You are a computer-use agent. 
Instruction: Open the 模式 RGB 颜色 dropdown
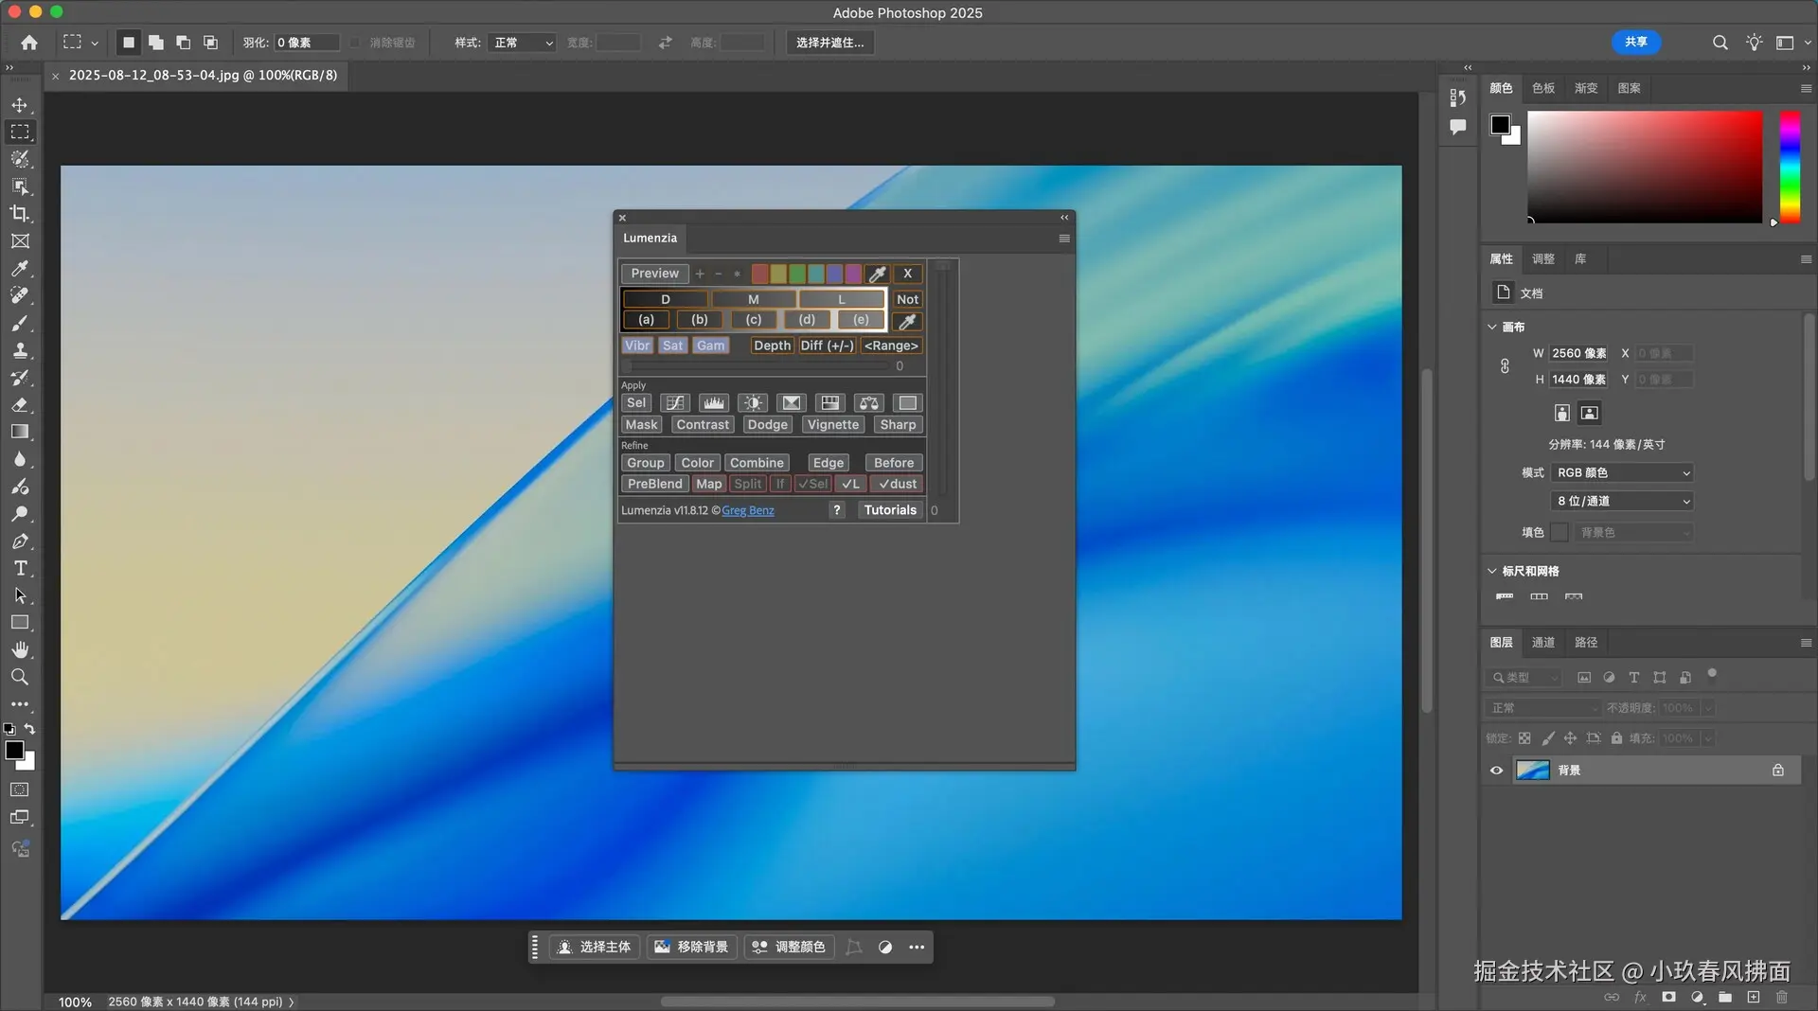click(x=1622, y=473)
